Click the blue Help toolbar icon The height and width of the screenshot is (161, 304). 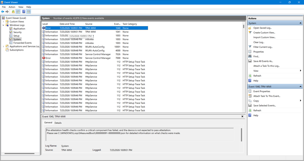[x=24, y=12]
